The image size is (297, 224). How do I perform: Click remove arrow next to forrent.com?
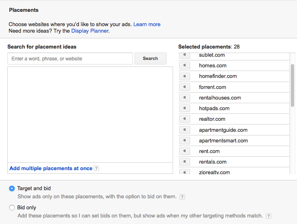tap(184, 87)
